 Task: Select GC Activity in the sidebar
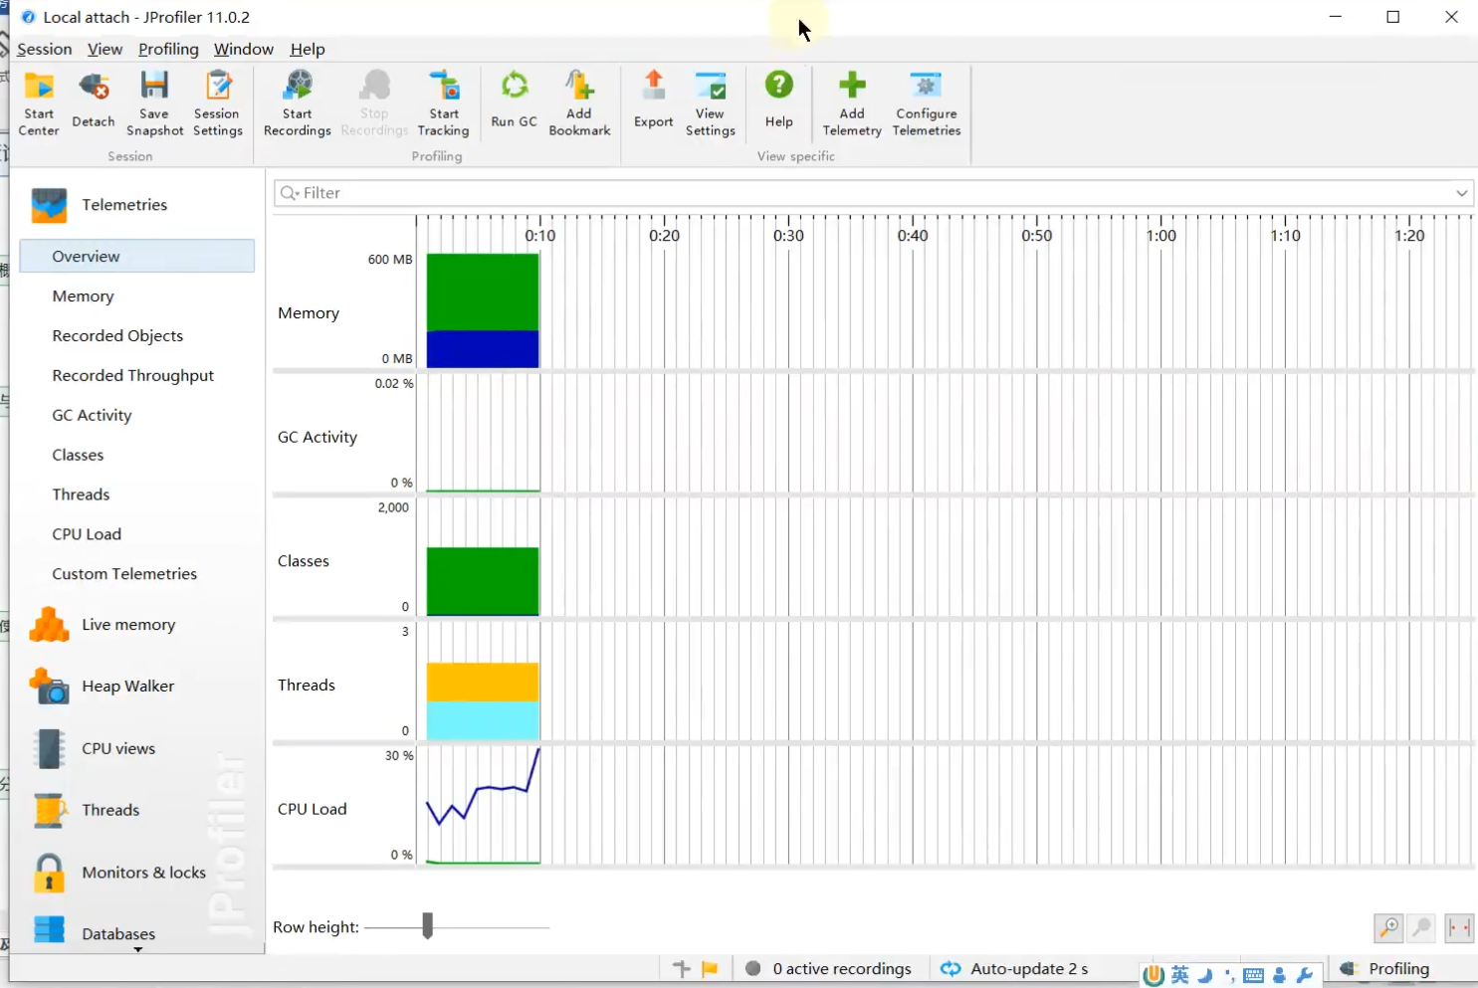92,416
